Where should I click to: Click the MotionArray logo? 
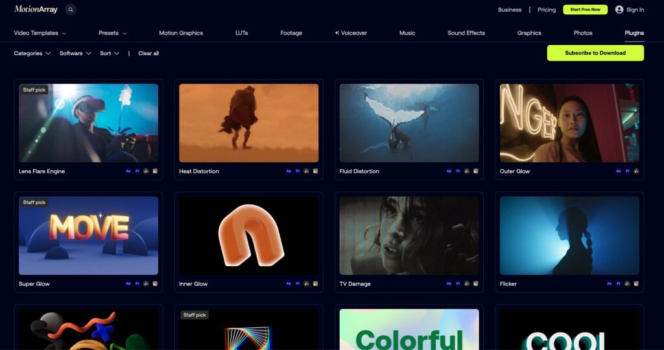point(36,9)
